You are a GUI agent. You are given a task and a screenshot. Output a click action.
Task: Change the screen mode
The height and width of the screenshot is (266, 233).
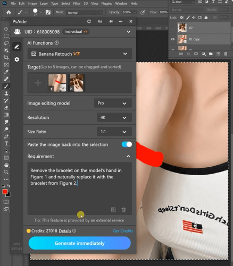tap(6, 209)
